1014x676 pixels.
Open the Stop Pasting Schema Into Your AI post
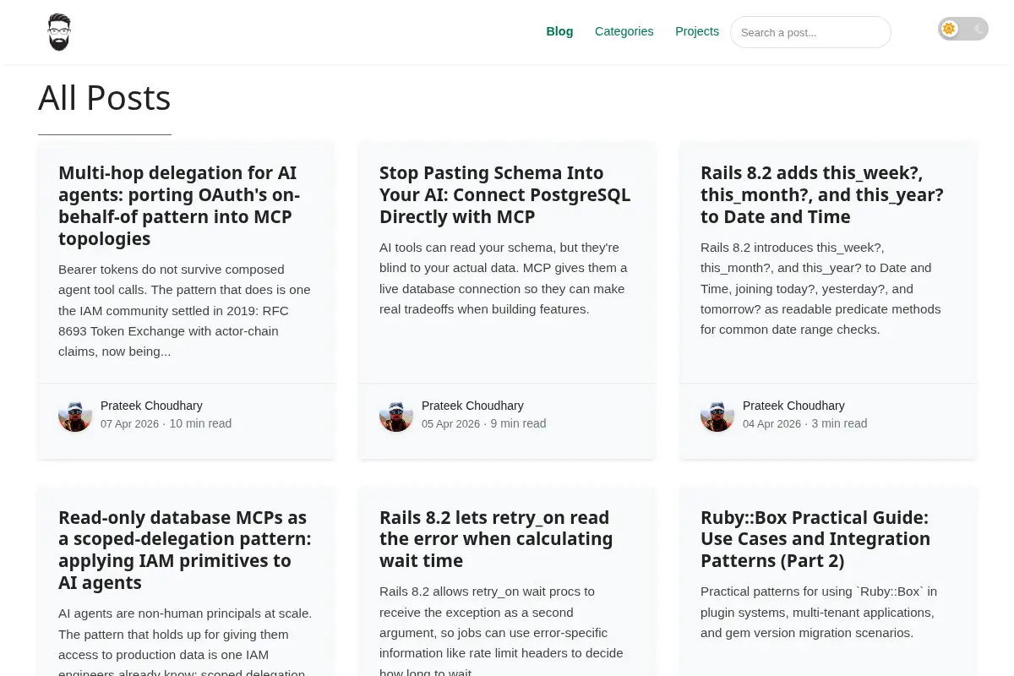pos(504,194)
